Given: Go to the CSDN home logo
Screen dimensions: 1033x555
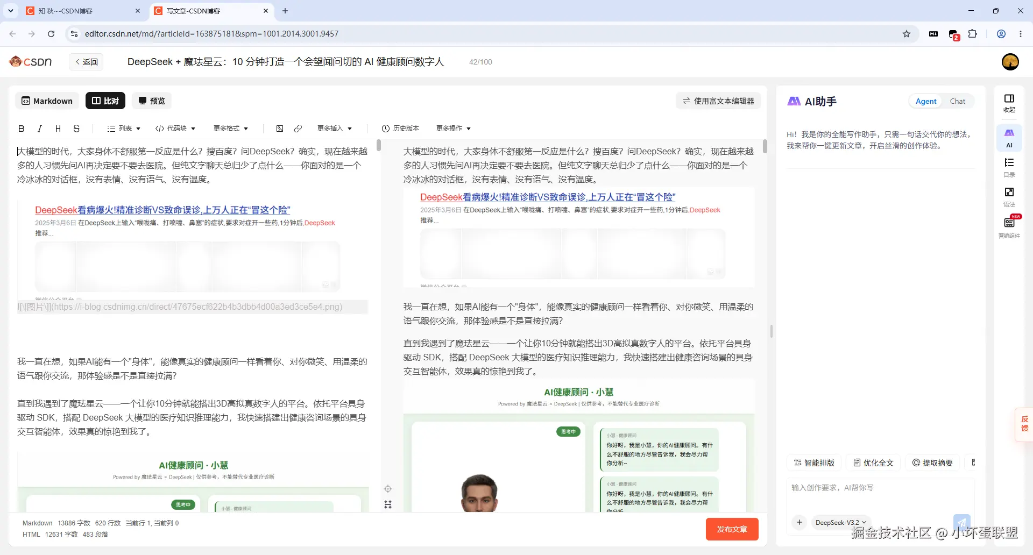Looking at the screenshot, I should pos(31,62).
